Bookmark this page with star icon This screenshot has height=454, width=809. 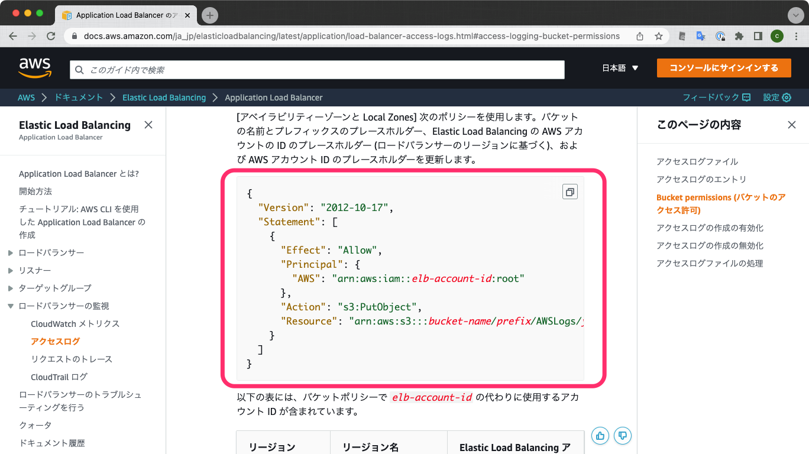pyautogui.click(x=659, y=36)
